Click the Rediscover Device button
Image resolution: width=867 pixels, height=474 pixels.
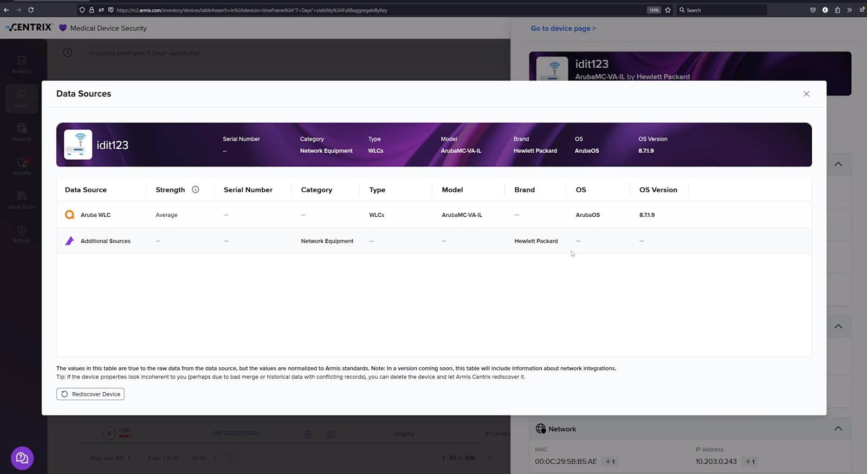point(90,394)
